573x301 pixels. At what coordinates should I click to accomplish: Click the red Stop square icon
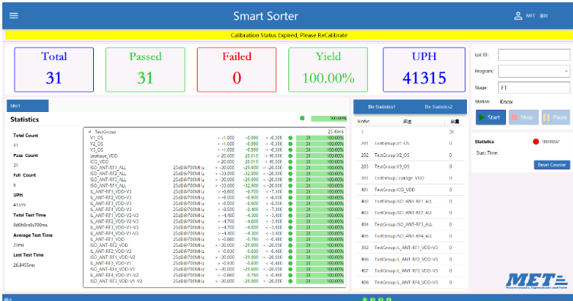[514, 117]
